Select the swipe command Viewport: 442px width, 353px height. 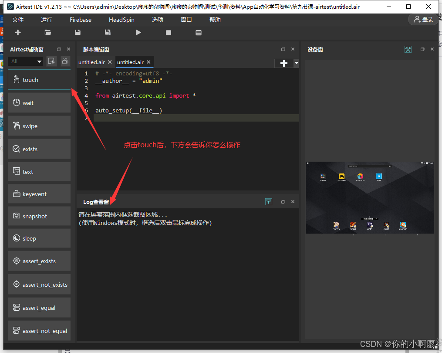39,126
